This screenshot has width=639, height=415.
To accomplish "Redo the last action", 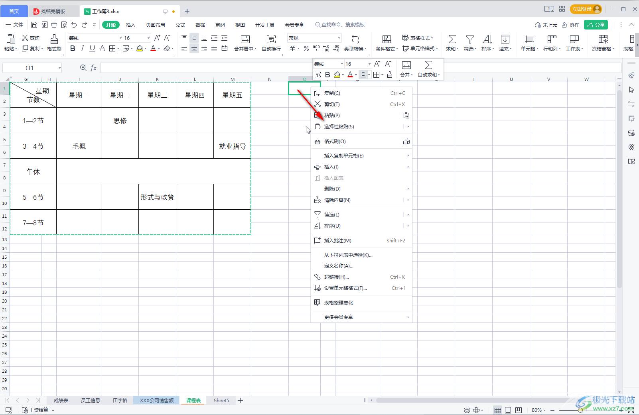I will [x=84, y=25].
